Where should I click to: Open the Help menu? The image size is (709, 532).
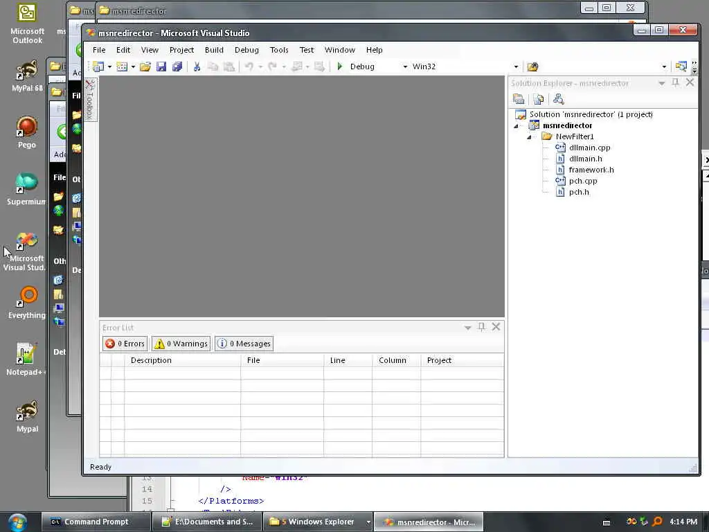(374, 50)
